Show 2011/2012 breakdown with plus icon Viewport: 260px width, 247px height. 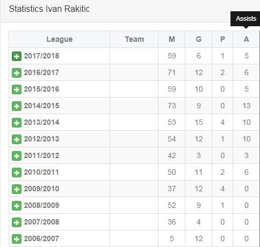(17, 156)
